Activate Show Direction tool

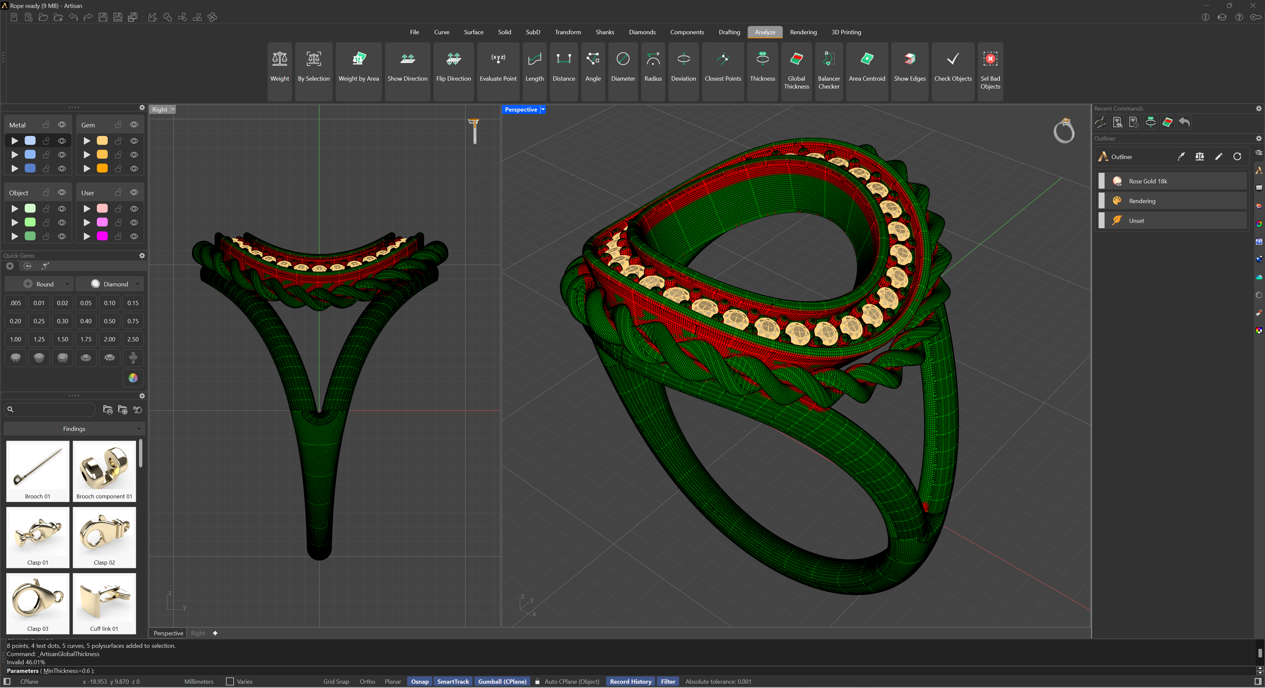407,72
